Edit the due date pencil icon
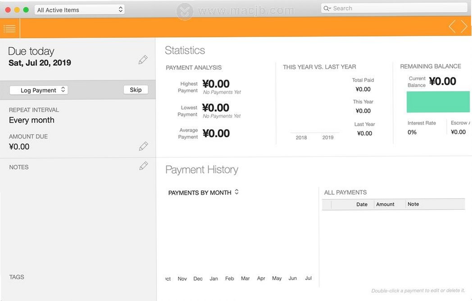The height and width of the screenshot is (301, 472). (143, 59)
